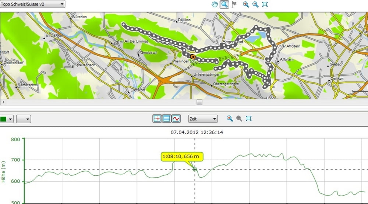
Task: Zoom in on the map
Action: [246, 4]
